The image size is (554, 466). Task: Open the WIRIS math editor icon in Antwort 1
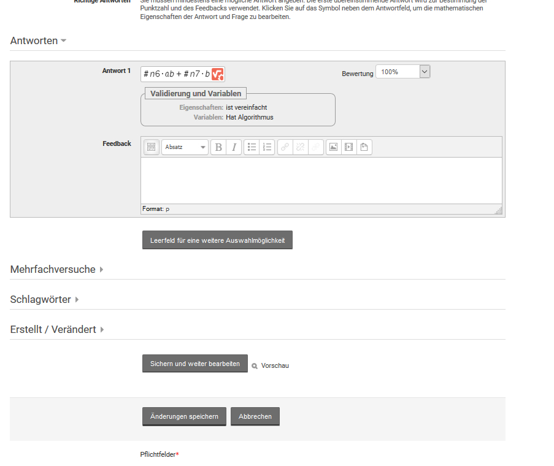point(218,74)
